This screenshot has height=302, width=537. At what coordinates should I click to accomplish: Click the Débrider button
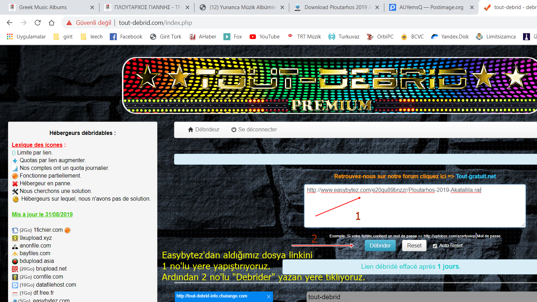pyautogui.click(x=380, y=246)
